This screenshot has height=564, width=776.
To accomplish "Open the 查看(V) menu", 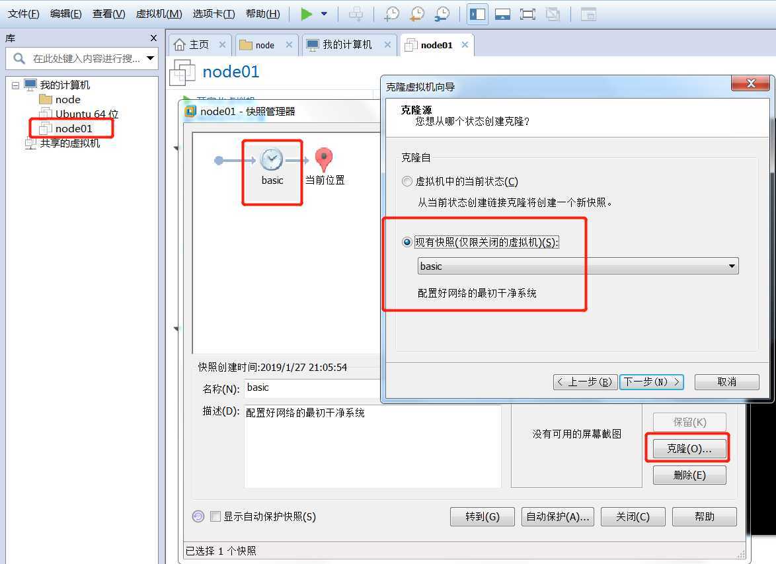I will 108,14.
